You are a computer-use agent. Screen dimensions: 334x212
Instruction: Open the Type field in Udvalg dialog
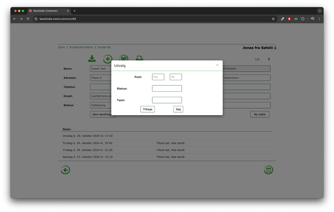pyautogui.click(x=167, y=100)
